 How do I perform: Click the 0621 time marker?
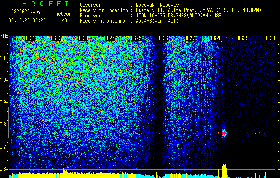(30, 38)
